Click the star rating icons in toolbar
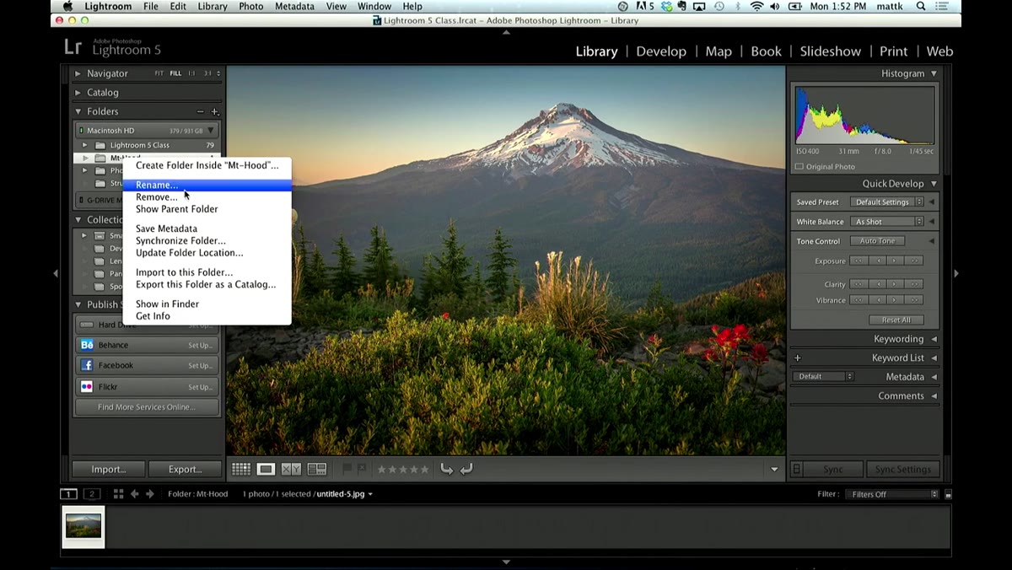Image resolution: width=1012 pixels, height=570 pixels. (403, 469)
